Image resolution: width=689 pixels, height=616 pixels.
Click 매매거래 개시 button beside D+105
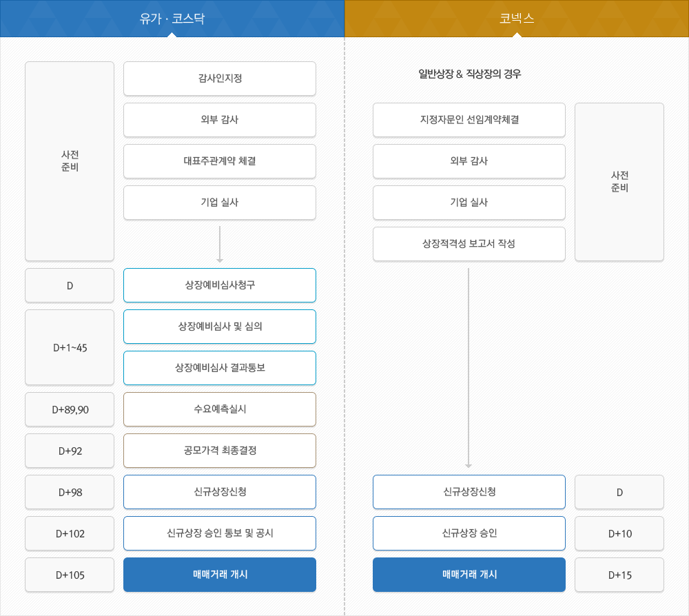[220, 574]
